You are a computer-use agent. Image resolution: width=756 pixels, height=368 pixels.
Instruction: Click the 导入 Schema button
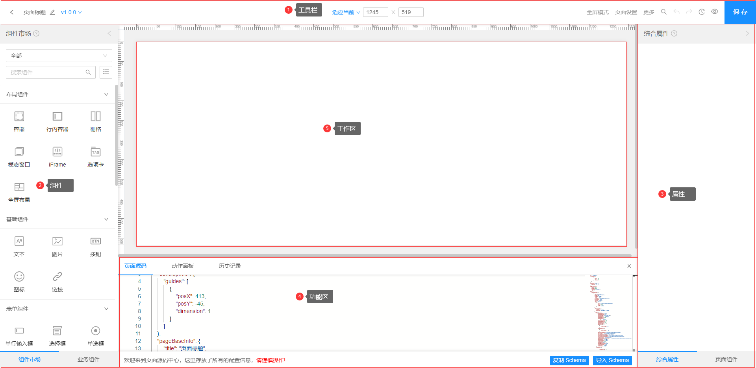[x=612, y=360]
